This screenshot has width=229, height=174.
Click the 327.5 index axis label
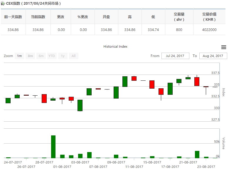click(215, 120)
